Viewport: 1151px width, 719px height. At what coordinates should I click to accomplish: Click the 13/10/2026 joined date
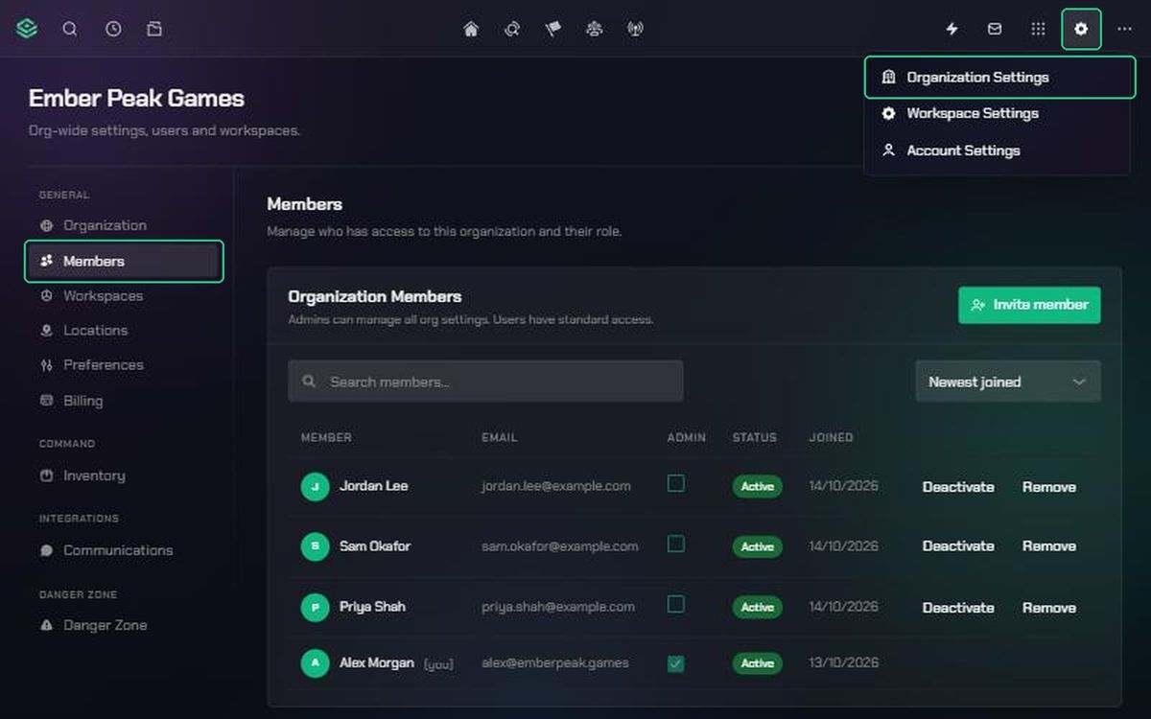pos(843,663)
